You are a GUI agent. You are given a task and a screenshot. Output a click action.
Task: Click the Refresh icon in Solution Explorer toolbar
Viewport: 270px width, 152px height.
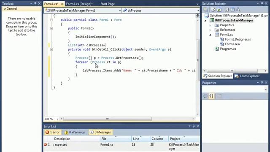[219, 10]
